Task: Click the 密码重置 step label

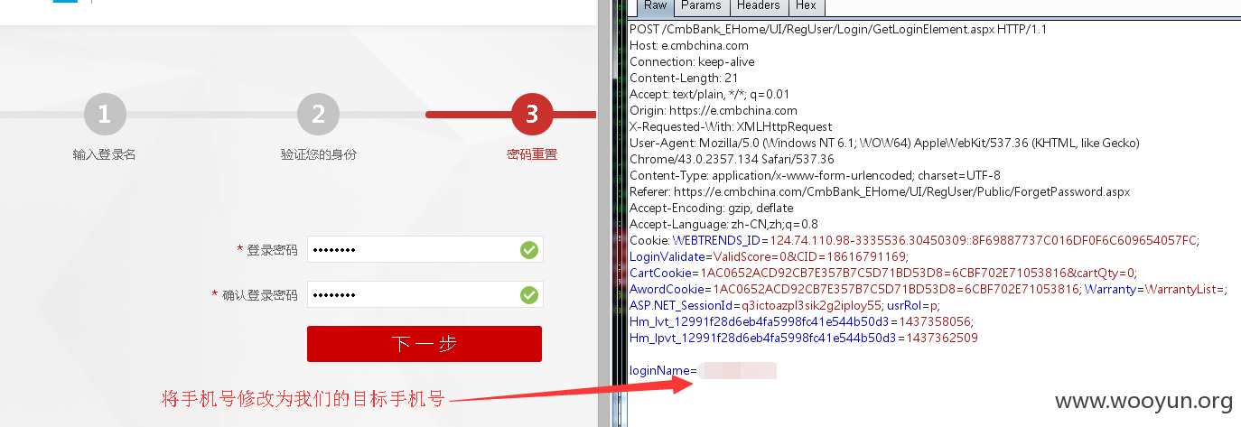Action: point(532,154)
